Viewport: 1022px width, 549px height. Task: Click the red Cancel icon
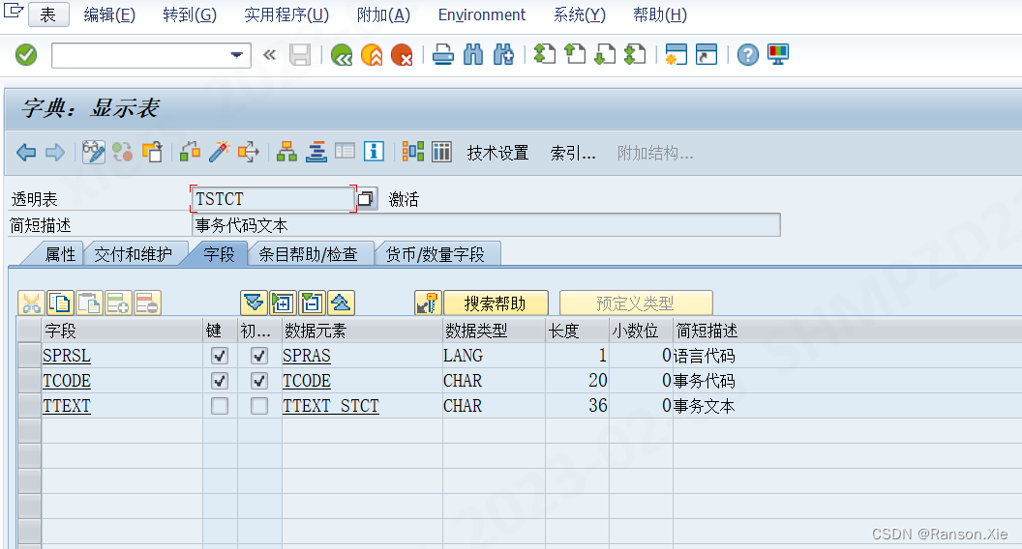click(x=402, y=55)
